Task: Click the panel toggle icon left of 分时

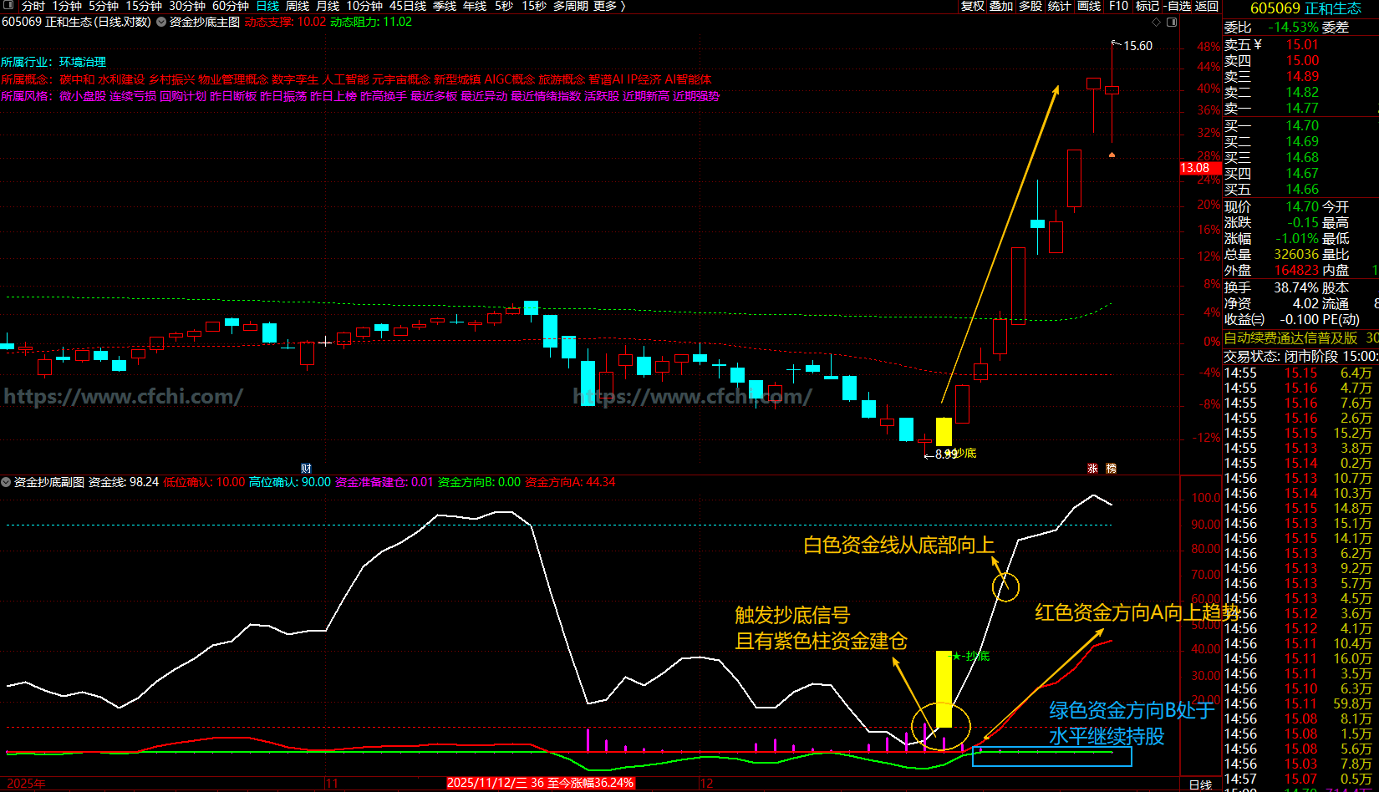Action: pos(10,6)
